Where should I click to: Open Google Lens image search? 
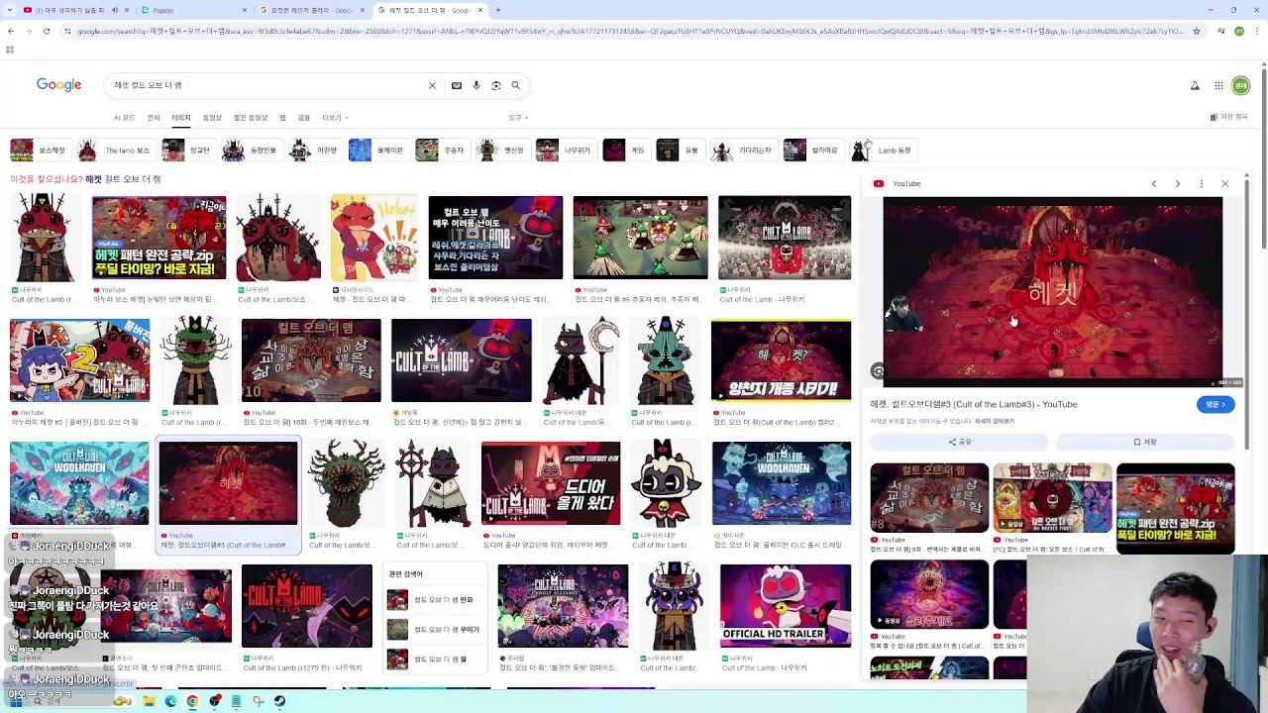pos(496,85)
